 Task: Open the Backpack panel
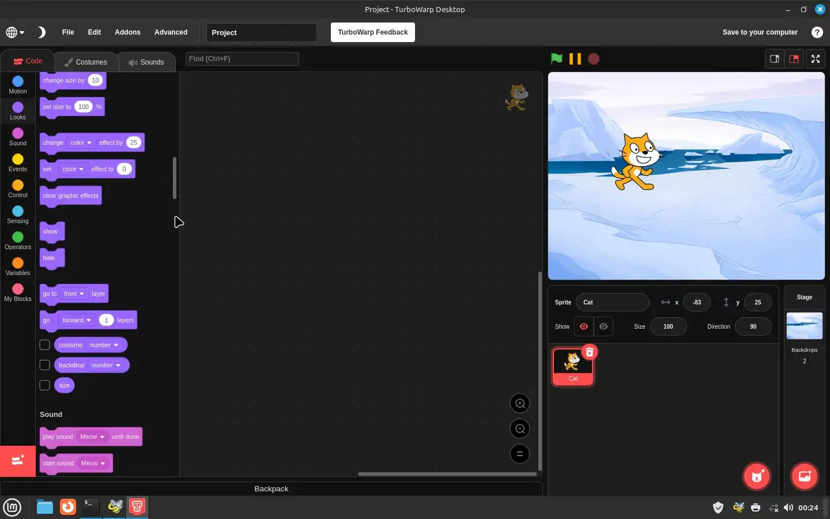(271, 488)
